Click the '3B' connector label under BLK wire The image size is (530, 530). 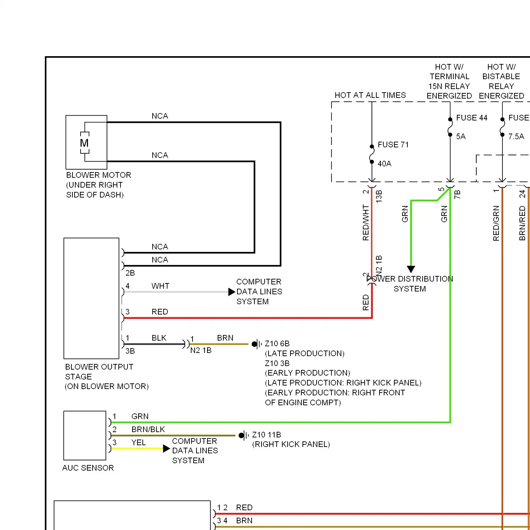coord(130,351)
